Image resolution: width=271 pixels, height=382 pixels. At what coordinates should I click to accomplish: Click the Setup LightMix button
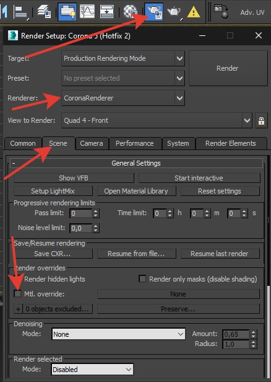tap(53, 191)
